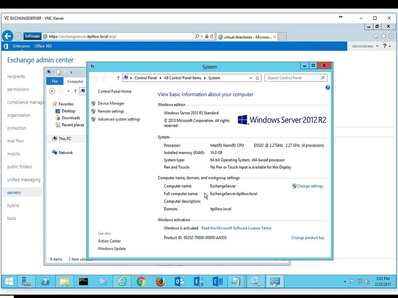Open browser home page icon
Image resolution: width=398 pixels, height=298 pixels.
(376, 36)
